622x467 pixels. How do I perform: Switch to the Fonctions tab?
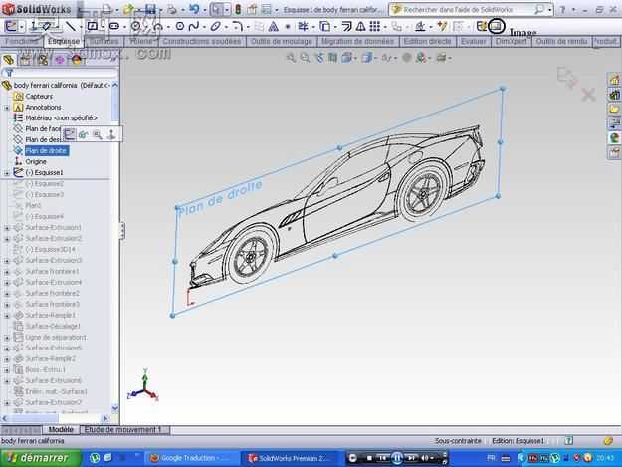tap(22, 41)
